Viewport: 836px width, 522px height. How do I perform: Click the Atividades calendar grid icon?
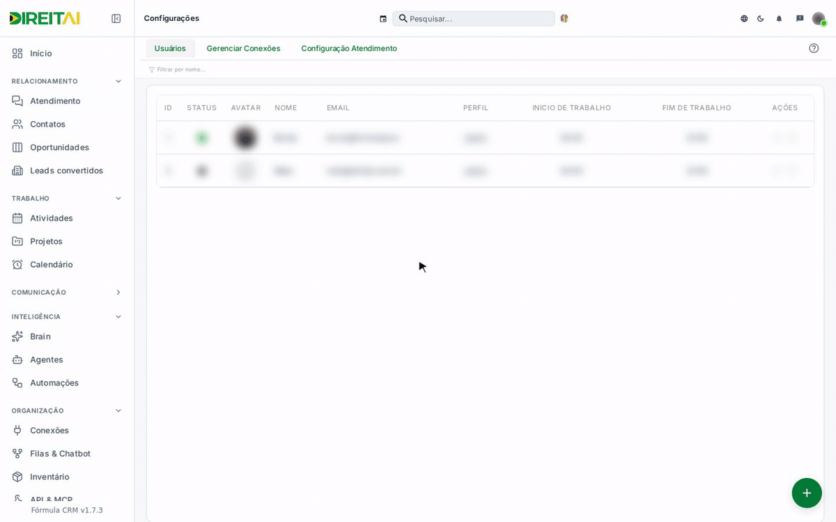[17, 218]
